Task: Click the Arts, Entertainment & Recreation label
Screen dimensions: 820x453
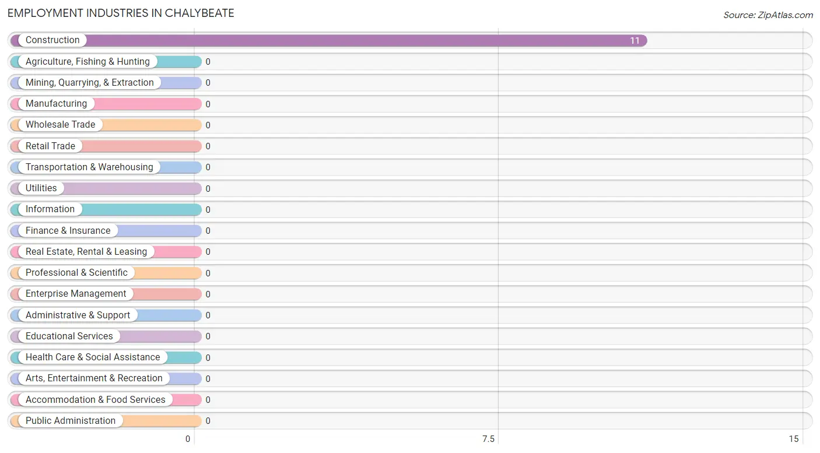Action: [x=94, y=378]
